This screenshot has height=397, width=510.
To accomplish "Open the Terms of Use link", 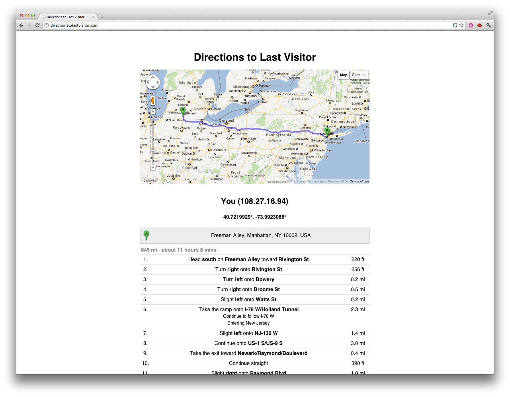I will (x=359, y=181).
